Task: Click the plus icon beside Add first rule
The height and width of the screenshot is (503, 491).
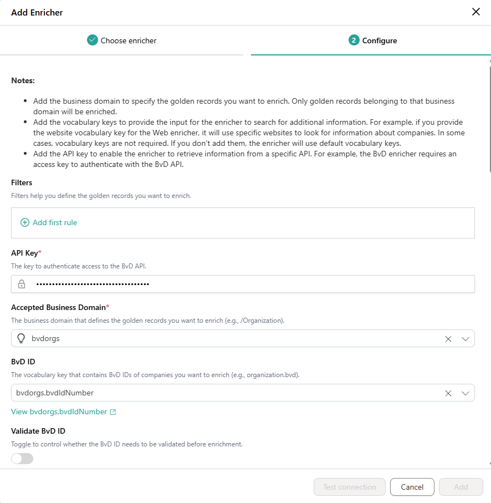Action: coord(25,222)
